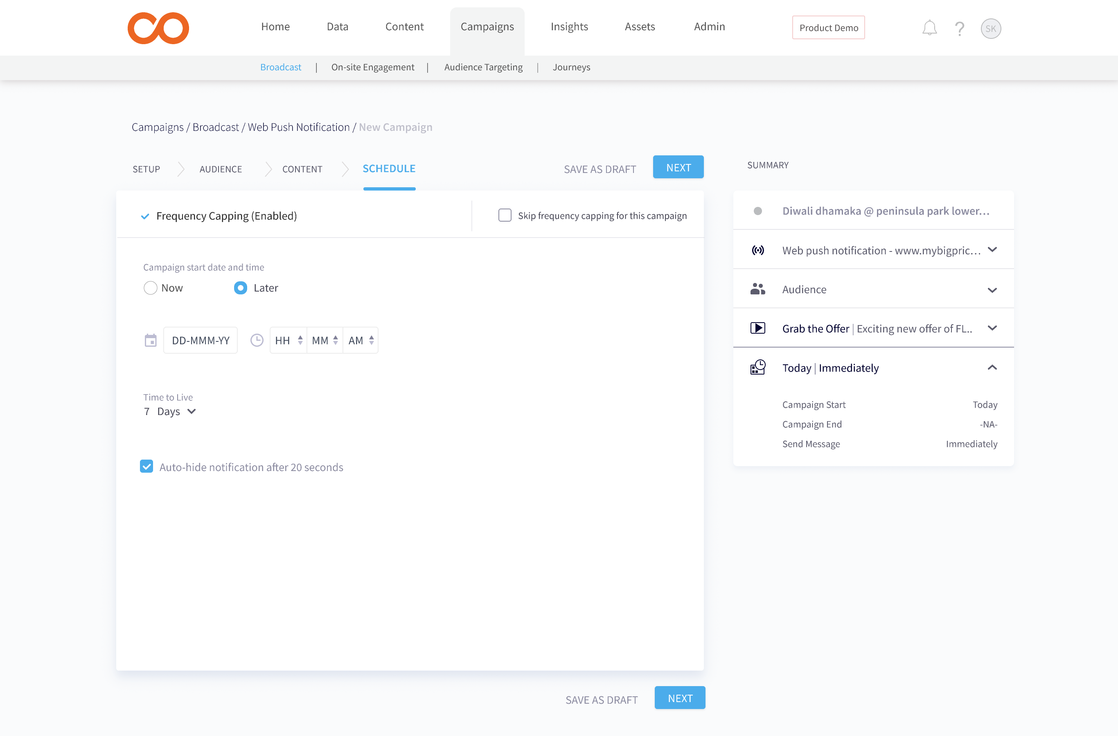Click bottom SAVE AS DRAFT link

coord(601,699)
